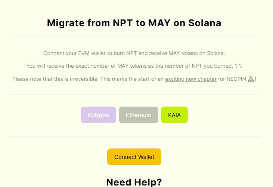Click the word NEOPIN in the notice
The height and width of the screenshot is (187, 273).
click(x=236, y=79)
